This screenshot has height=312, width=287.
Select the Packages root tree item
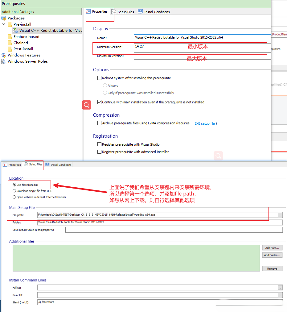click(x=16, y=18)
